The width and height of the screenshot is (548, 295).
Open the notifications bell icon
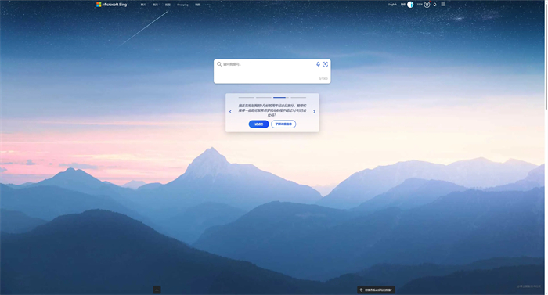tap(434, 5)
